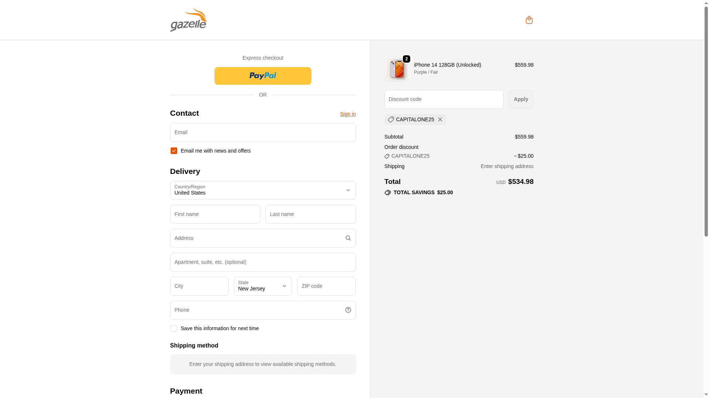Click the address search magnifier icon

[x=348, y=238]
